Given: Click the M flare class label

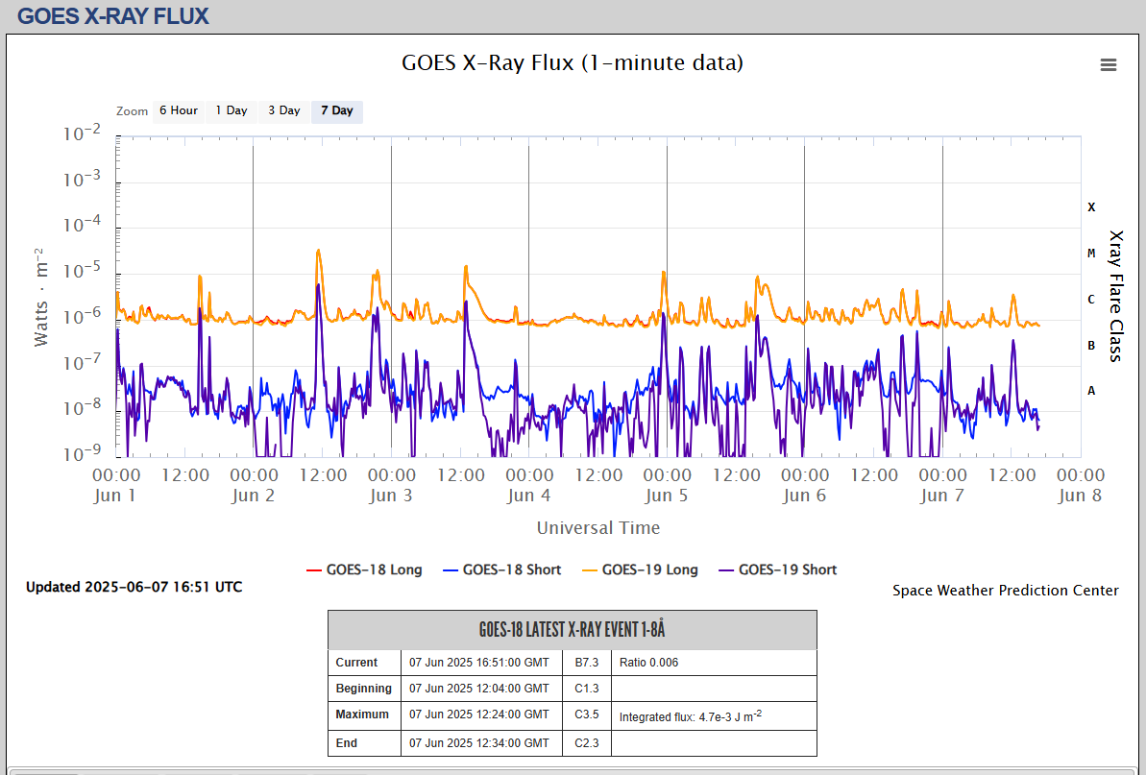Looking at the screenshot, I should 1091,254.
